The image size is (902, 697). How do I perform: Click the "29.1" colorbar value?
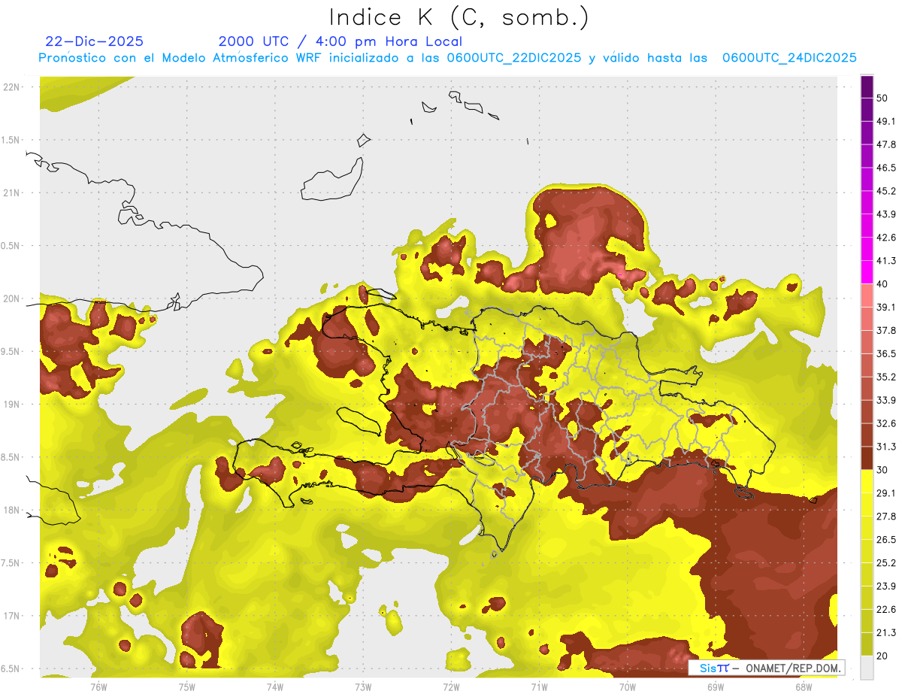(886, 493)
